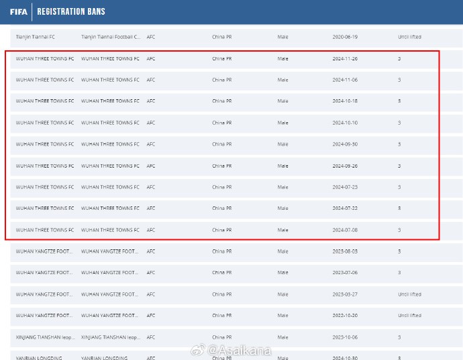Click AFC in the 2023-07-06 row
The image size is (463, 360).
pyautogui.click(x=151, y=273)
